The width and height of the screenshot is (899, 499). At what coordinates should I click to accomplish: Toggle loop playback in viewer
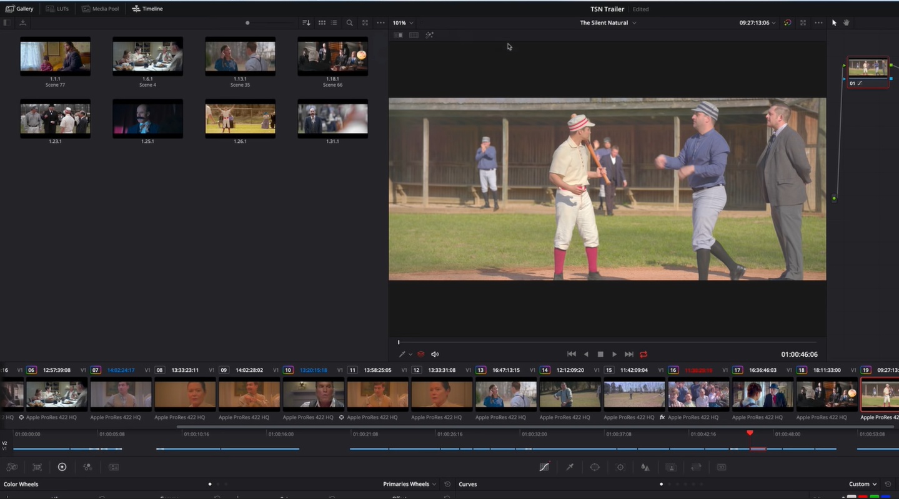(643, 354)
